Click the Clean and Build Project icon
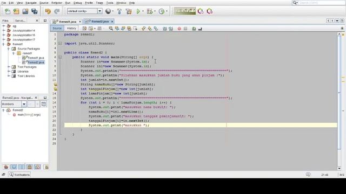This screenshot has width=346, height=194. pyautogui.click(x=129, y=11)
